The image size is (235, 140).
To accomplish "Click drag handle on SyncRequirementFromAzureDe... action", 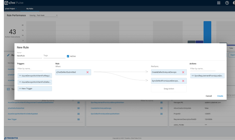I will point(193,76).
